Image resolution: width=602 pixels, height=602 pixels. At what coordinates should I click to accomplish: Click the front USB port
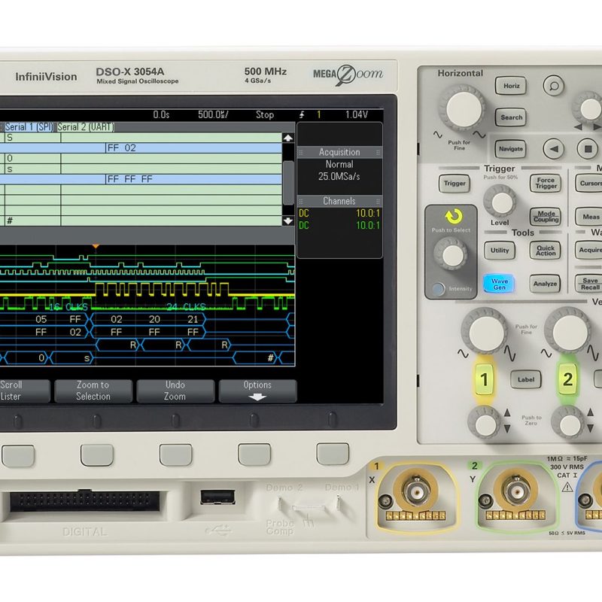click(217, 497)
